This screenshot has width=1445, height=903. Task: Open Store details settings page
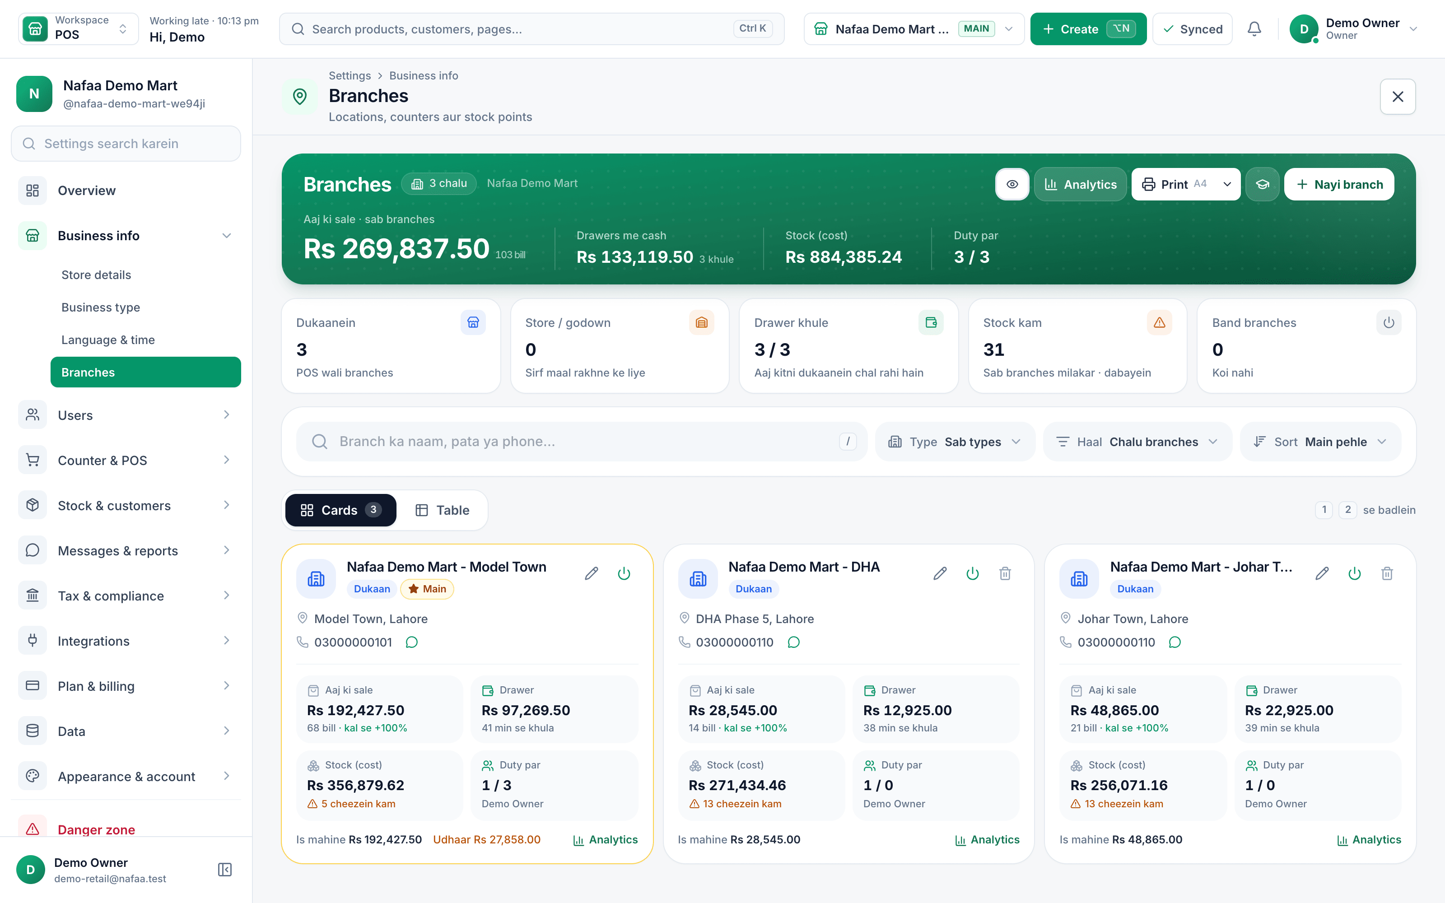[96, 275]
